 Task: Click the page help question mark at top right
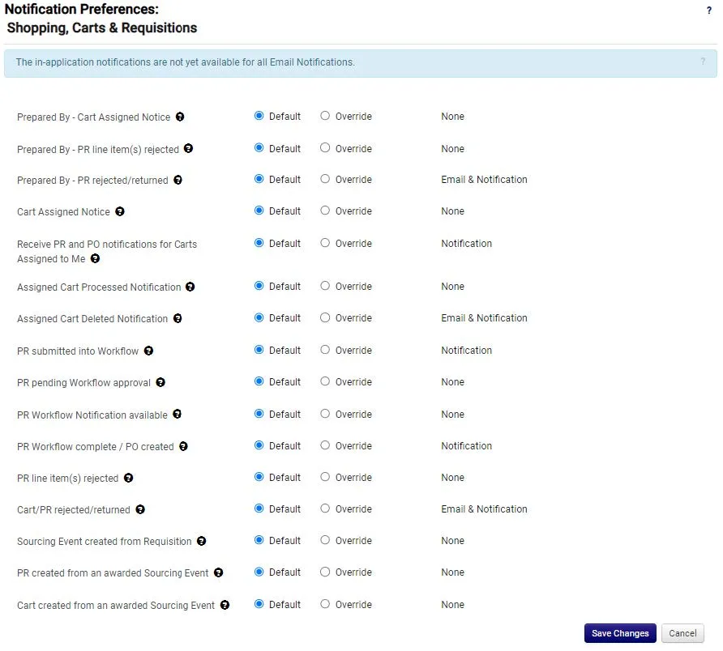tap(708, 11)
